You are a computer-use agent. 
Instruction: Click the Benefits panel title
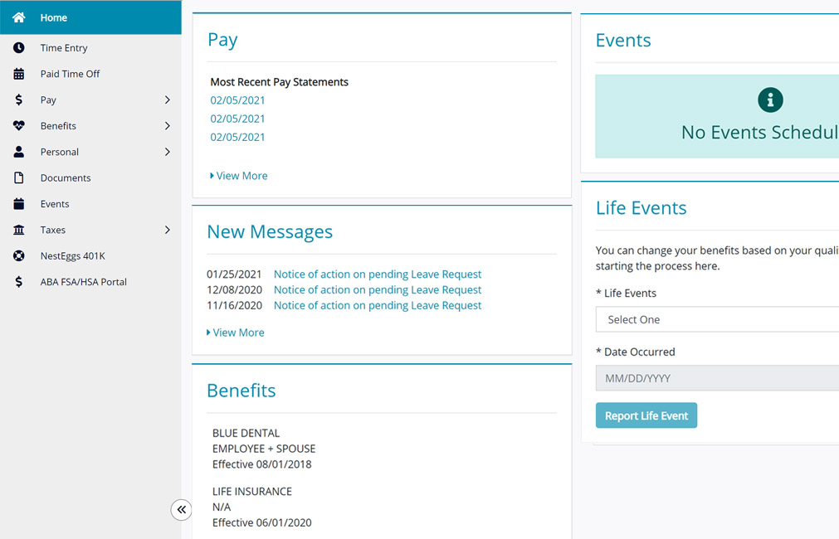point(241,391)
